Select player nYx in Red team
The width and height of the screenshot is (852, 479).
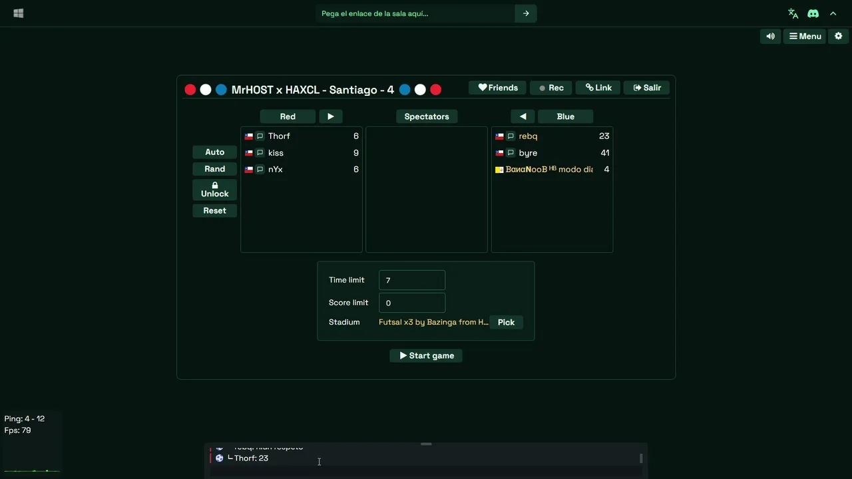302,169
